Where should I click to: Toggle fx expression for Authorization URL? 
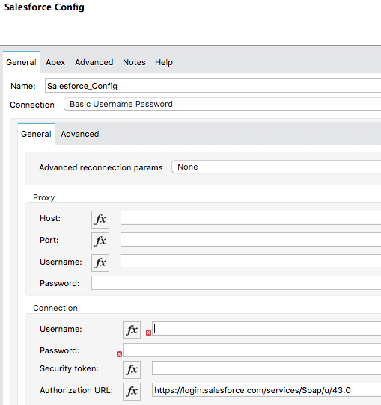point(132,391)
